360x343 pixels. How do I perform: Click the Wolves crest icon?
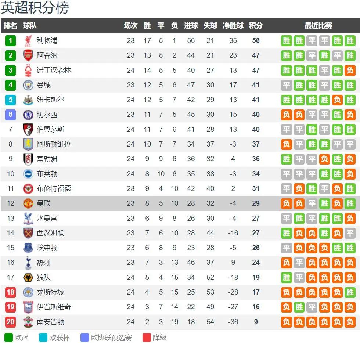pos(28,278)
